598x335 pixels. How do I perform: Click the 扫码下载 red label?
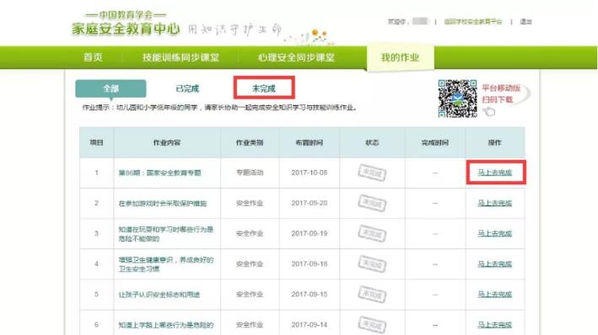coord(498,99)
